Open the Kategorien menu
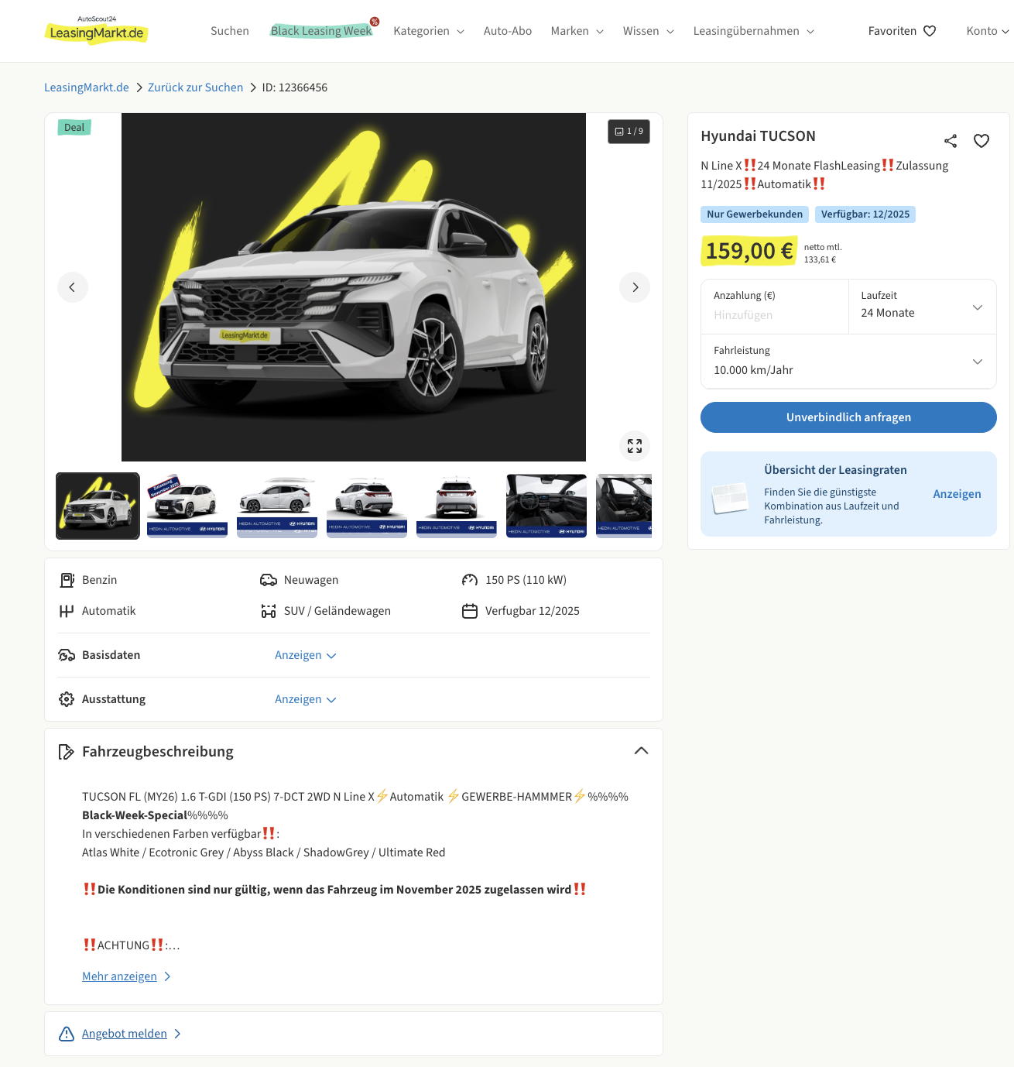Screen dimensions: 1014x1067 pyautogui.click(x=429, y=31)
